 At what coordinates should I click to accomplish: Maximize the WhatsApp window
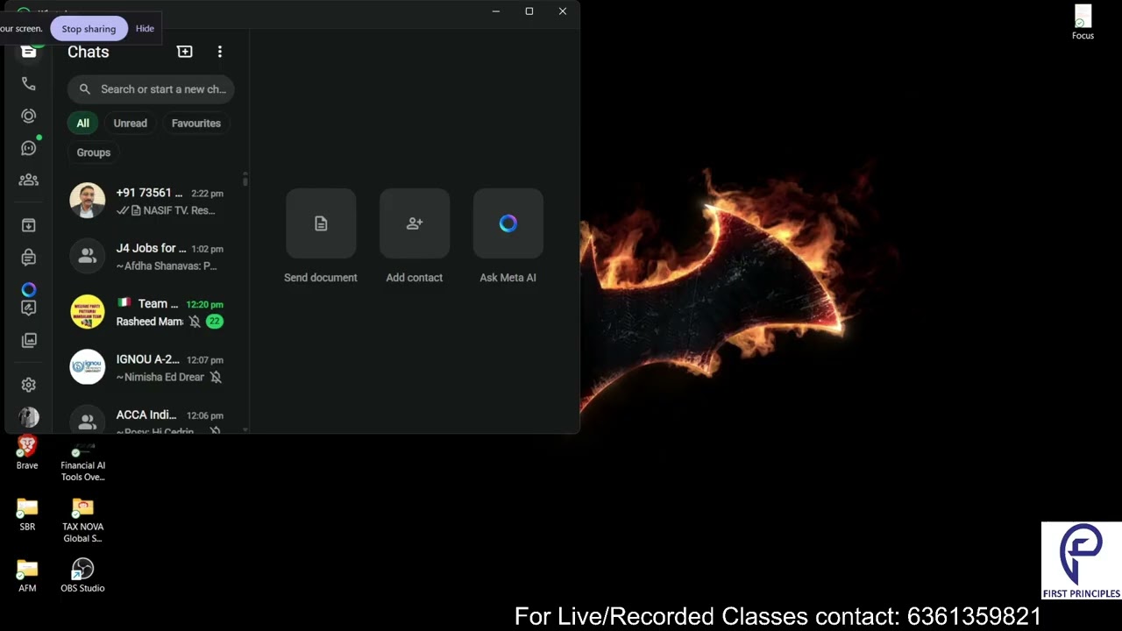click(529, 11)
